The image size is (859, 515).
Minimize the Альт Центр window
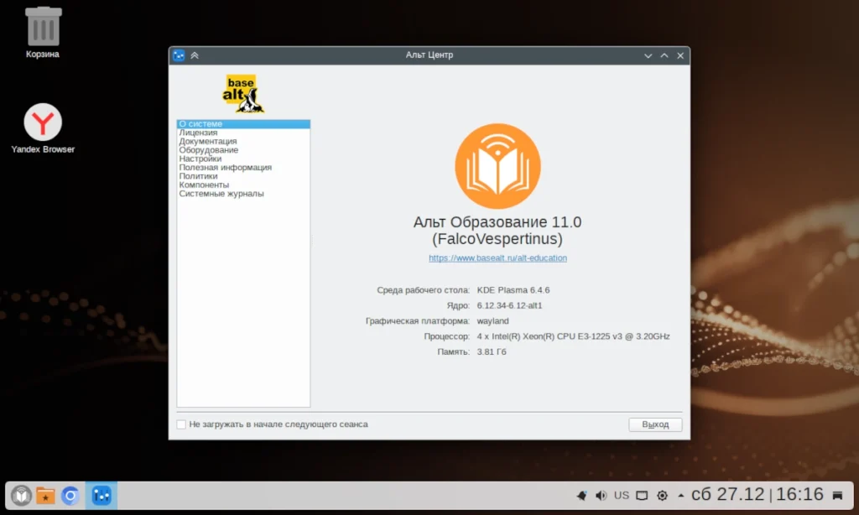[648, 55]
